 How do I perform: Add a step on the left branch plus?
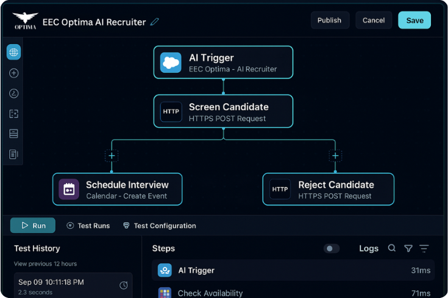point(112,156)
